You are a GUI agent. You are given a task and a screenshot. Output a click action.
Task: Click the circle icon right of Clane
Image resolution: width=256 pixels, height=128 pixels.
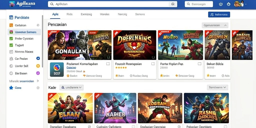tap(38, 88)
